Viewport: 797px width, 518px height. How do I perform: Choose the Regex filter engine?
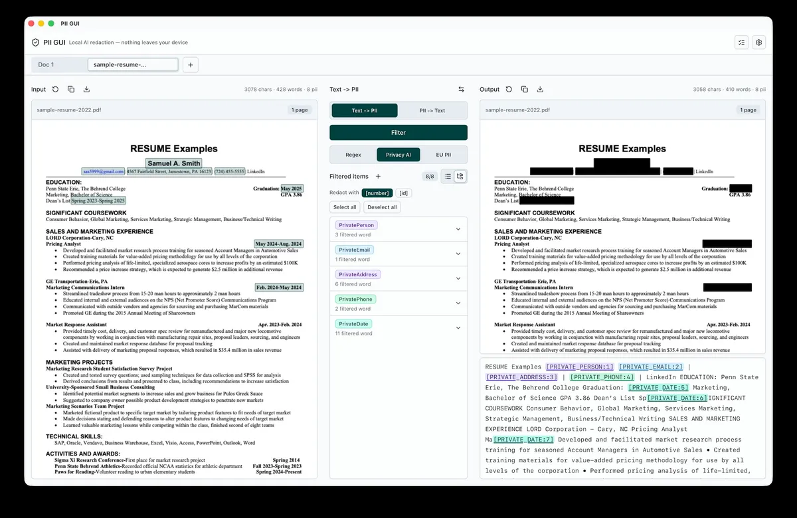(353, 154)
